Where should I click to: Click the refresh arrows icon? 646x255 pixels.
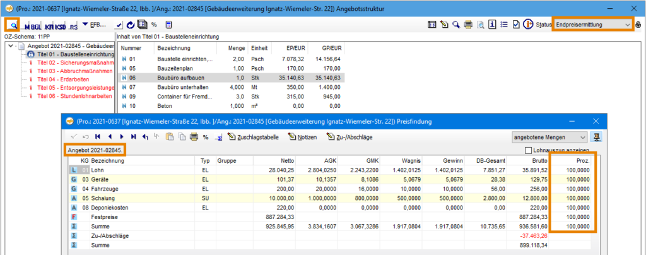[131, 25]
